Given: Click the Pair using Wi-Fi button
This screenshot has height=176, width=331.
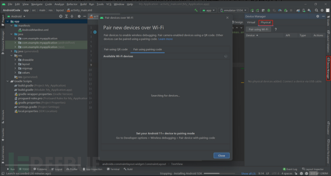Looking at the screenshot, I should [x=259, y=30].
